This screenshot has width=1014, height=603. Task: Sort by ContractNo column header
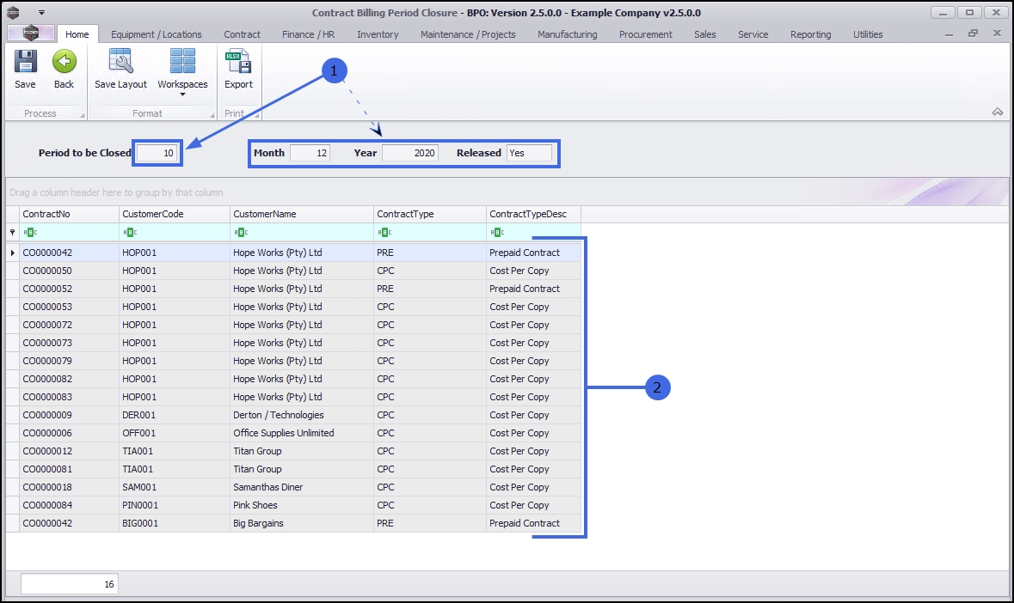[69, 215]
